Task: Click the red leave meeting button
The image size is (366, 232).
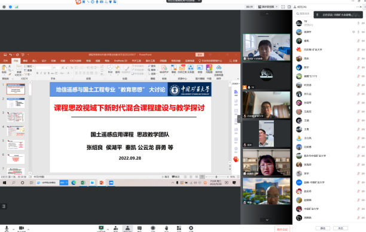Action: [x=282, y=229]
